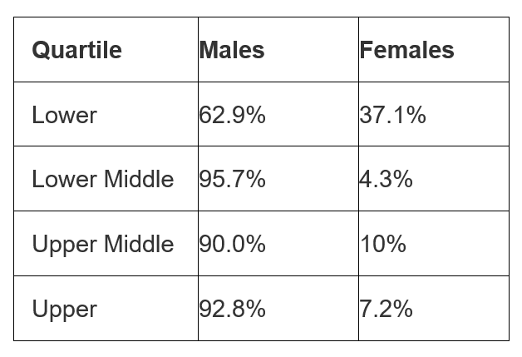Screen dimensions: 522x357
Task: Select the Lower quartile row label
Action: pyautogui.click(x=65, y=116)
